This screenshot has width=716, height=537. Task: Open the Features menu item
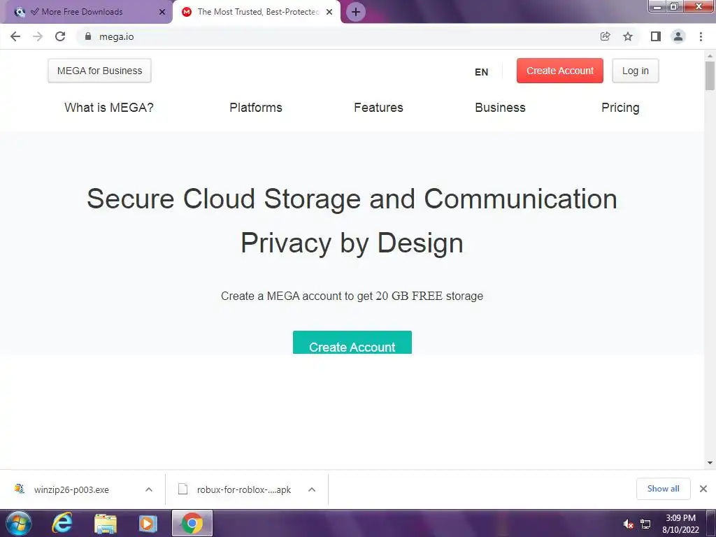[378, 108]
